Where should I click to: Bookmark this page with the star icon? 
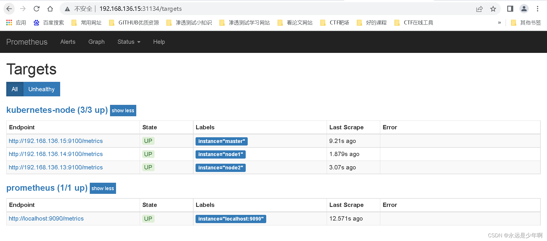(493, 9)
